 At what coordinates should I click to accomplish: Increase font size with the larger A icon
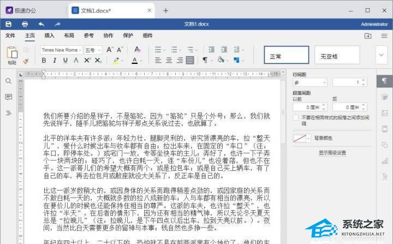tap(110, 50)
